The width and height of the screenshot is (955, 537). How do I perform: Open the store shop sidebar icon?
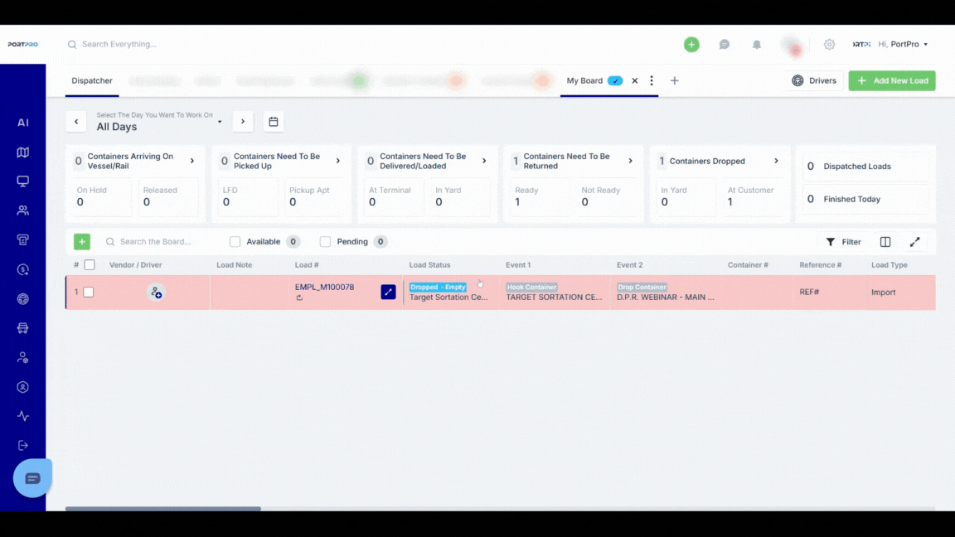coord(22,239)
